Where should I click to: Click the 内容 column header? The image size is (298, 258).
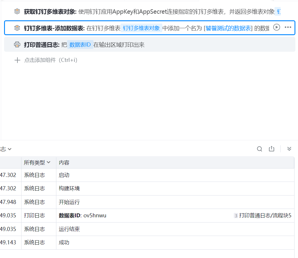(64, 163)
